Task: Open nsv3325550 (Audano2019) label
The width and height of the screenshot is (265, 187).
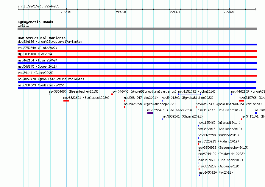Action: (218, 135)
